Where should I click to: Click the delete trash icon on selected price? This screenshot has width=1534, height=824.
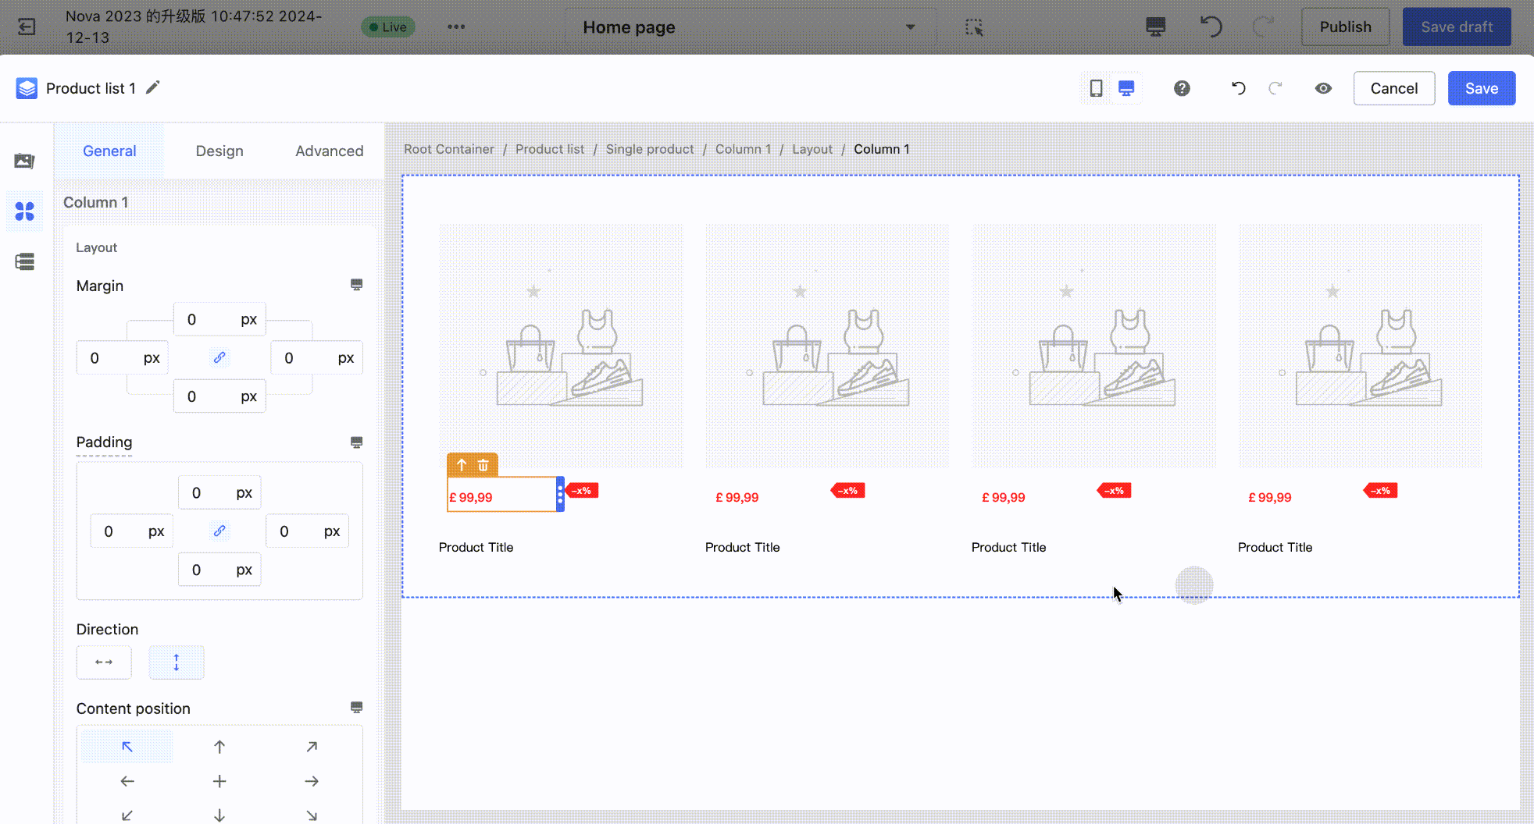tap(483, 465)
